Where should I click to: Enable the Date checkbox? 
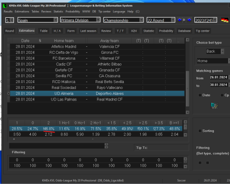click(x=200, y=95)
